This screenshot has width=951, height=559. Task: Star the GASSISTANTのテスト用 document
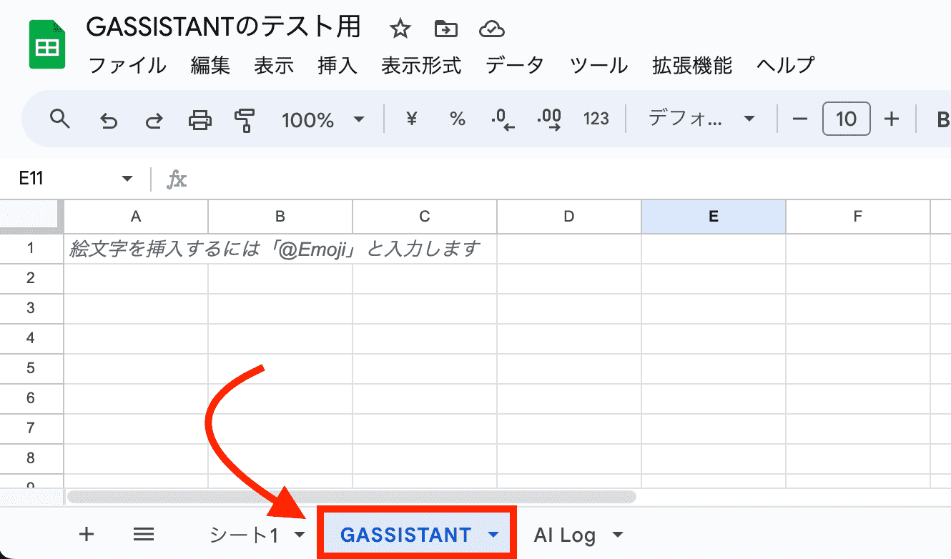400,29
